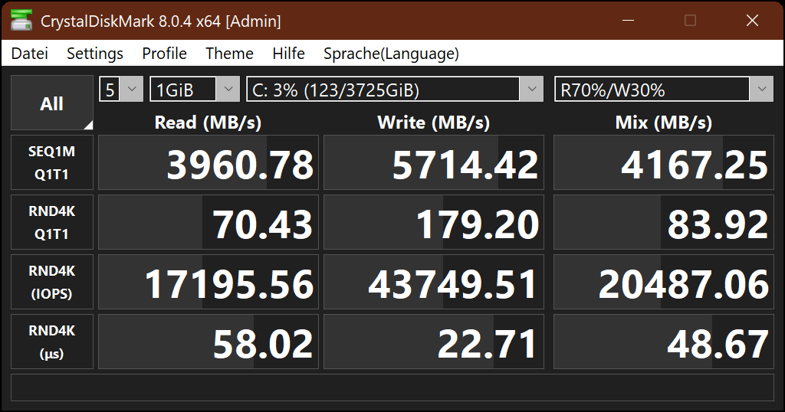Run the RND4K Q1T1 test
Screen dimensions: 785x412
(52, 223)
